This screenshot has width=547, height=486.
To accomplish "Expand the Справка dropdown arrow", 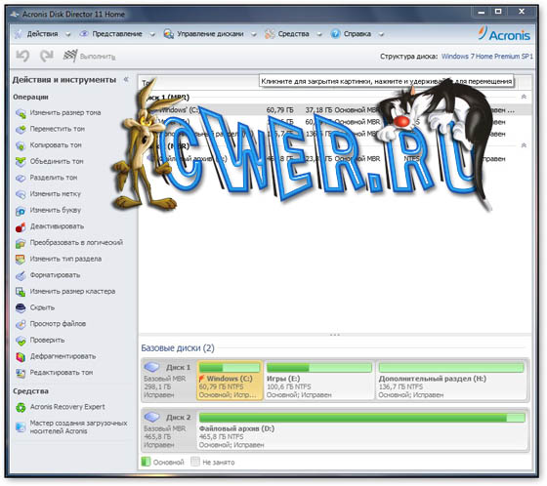I will (381, 34).
